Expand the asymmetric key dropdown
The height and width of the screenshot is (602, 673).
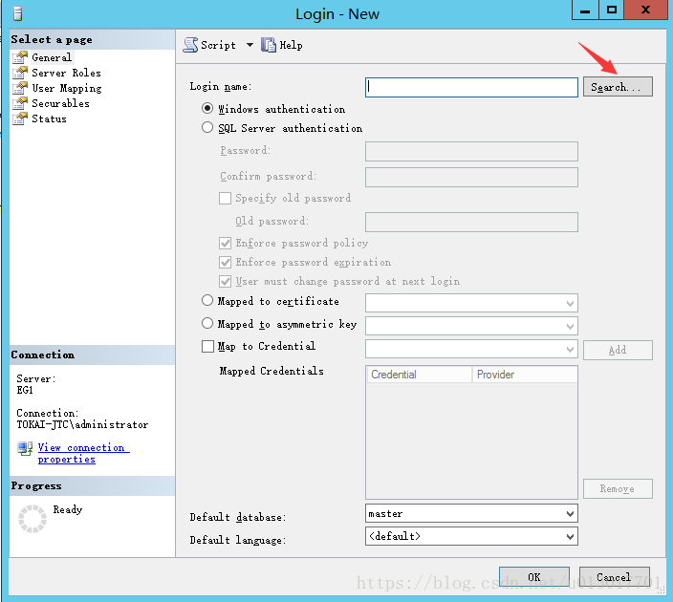point(570,326)
